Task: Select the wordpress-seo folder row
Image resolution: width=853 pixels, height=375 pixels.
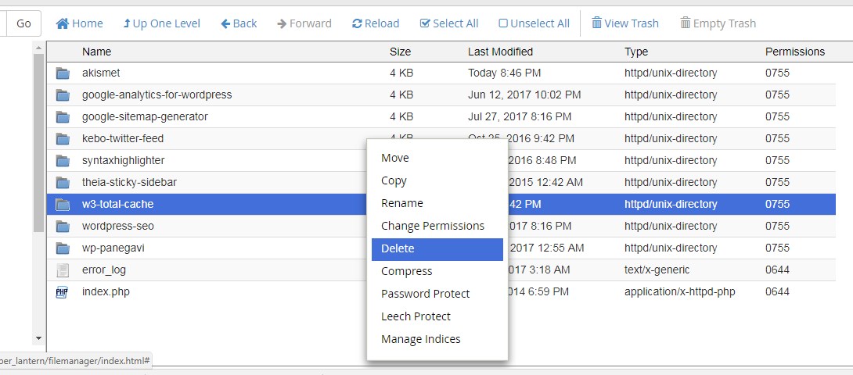Action: coord(117,227)
